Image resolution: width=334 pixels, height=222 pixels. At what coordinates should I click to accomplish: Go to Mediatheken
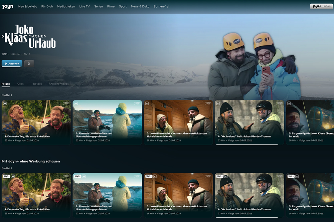pyautogui.click(x=66, y=6)
